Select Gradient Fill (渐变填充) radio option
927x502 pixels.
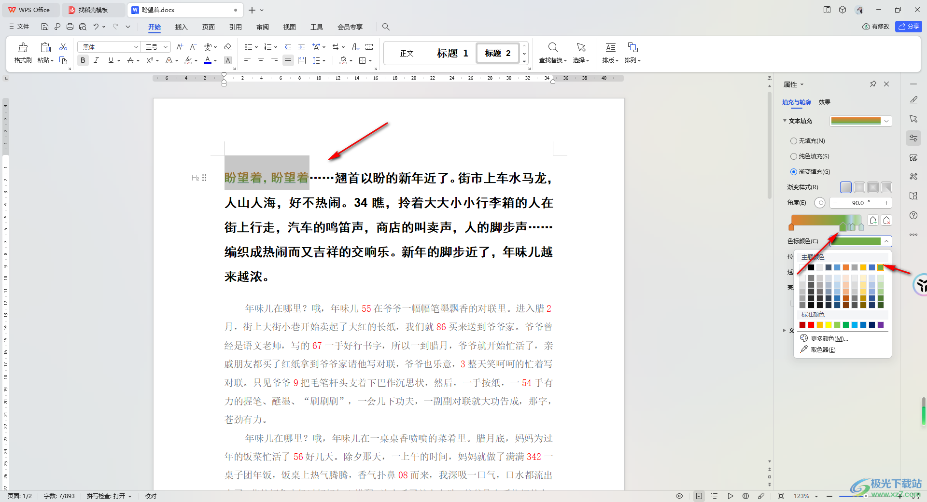(793, 172)
